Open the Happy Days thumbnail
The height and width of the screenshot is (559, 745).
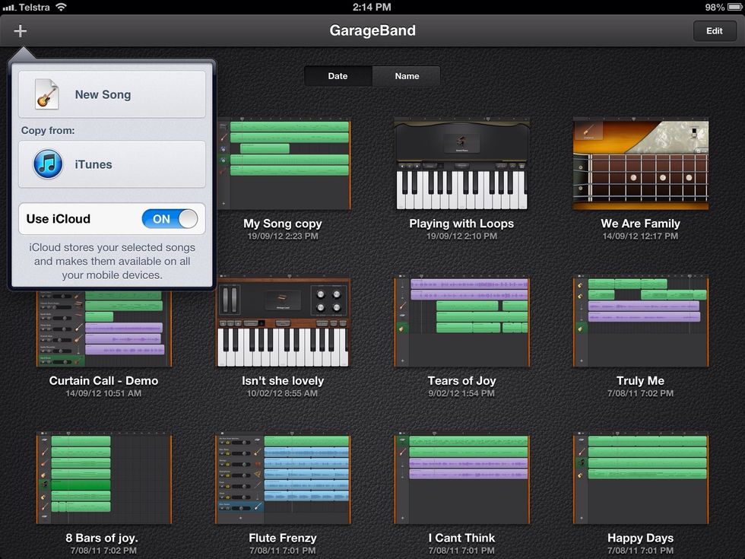(640, 478)
